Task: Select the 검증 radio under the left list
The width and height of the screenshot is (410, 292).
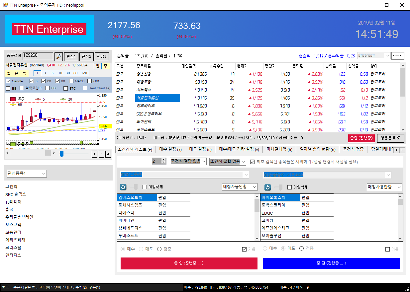Action: pos(159,249)
